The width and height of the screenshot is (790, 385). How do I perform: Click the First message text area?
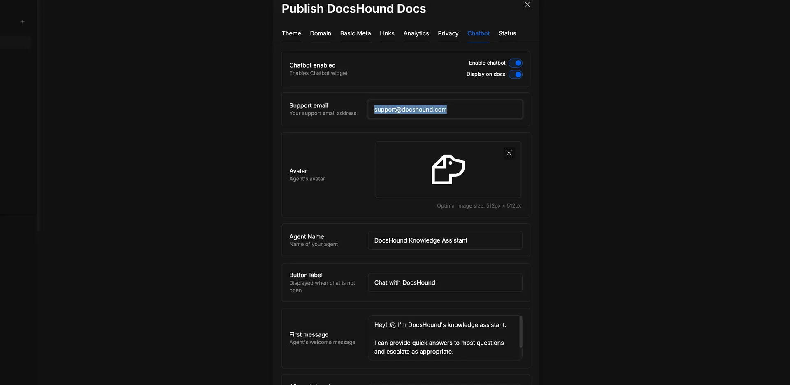coord(444,338)
